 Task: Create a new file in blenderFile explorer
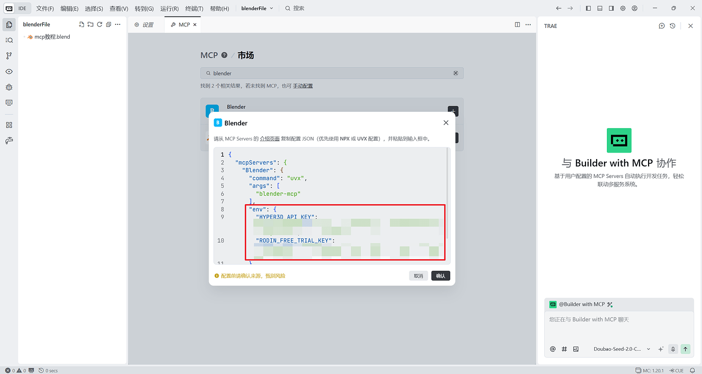point(81,24)
